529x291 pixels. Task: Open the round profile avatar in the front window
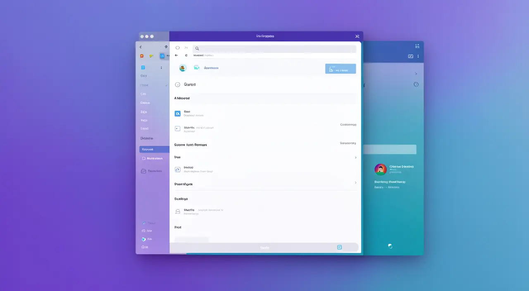[x=183, y=68]
